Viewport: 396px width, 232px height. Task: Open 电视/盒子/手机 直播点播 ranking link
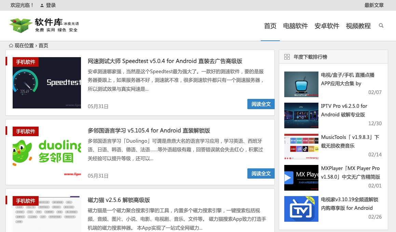tap(348, 79)
